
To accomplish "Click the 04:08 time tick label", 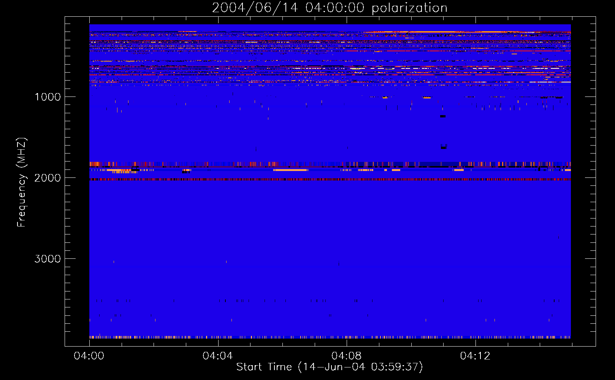I will pyautogui.click(x=347, y=356).
